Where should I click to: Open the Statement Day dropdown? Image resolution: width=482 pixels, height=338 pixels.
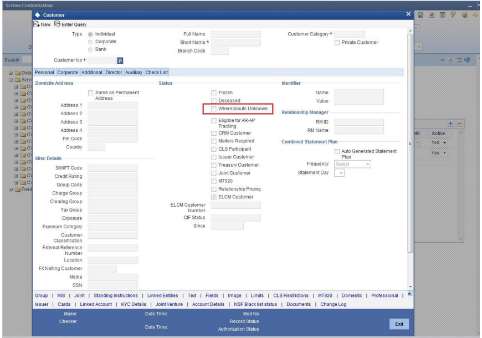(339, 173)
